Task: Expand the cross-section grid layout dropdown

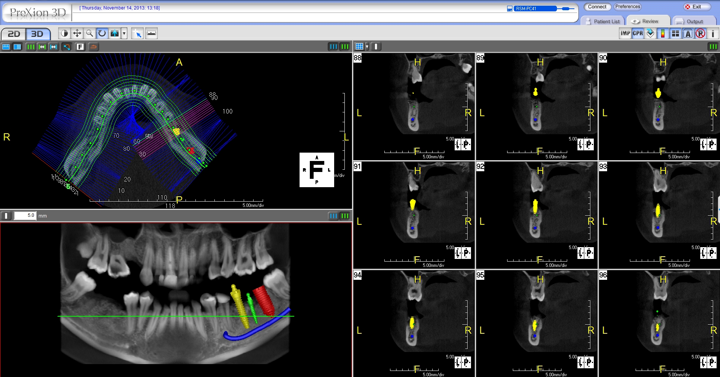Action: (x=367, y=47)
